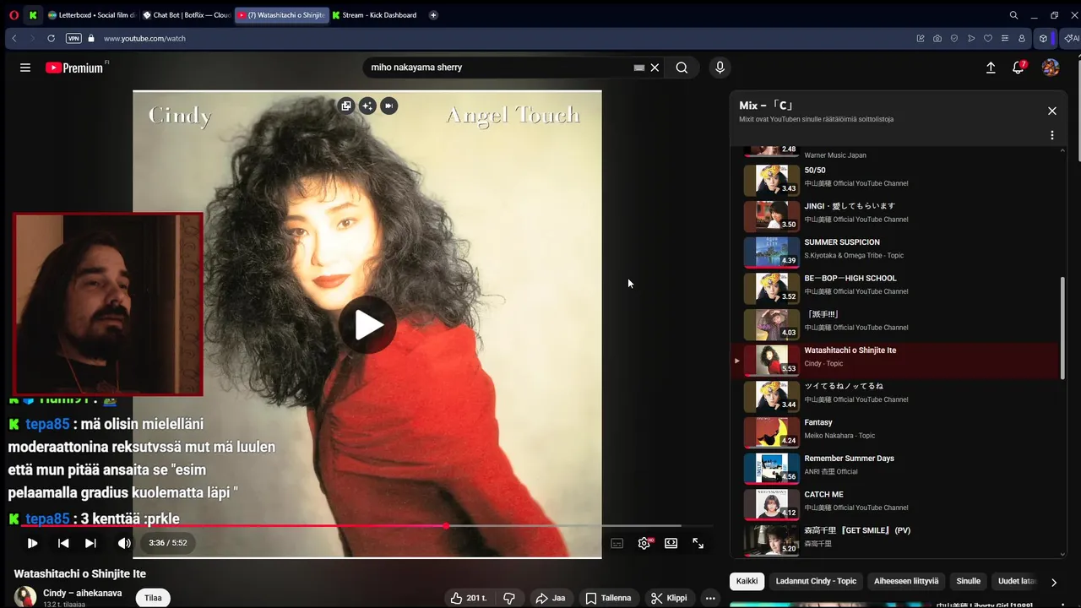Dislike the video
The width and height of the screenshot is (1081, 608).
point(509,598)
